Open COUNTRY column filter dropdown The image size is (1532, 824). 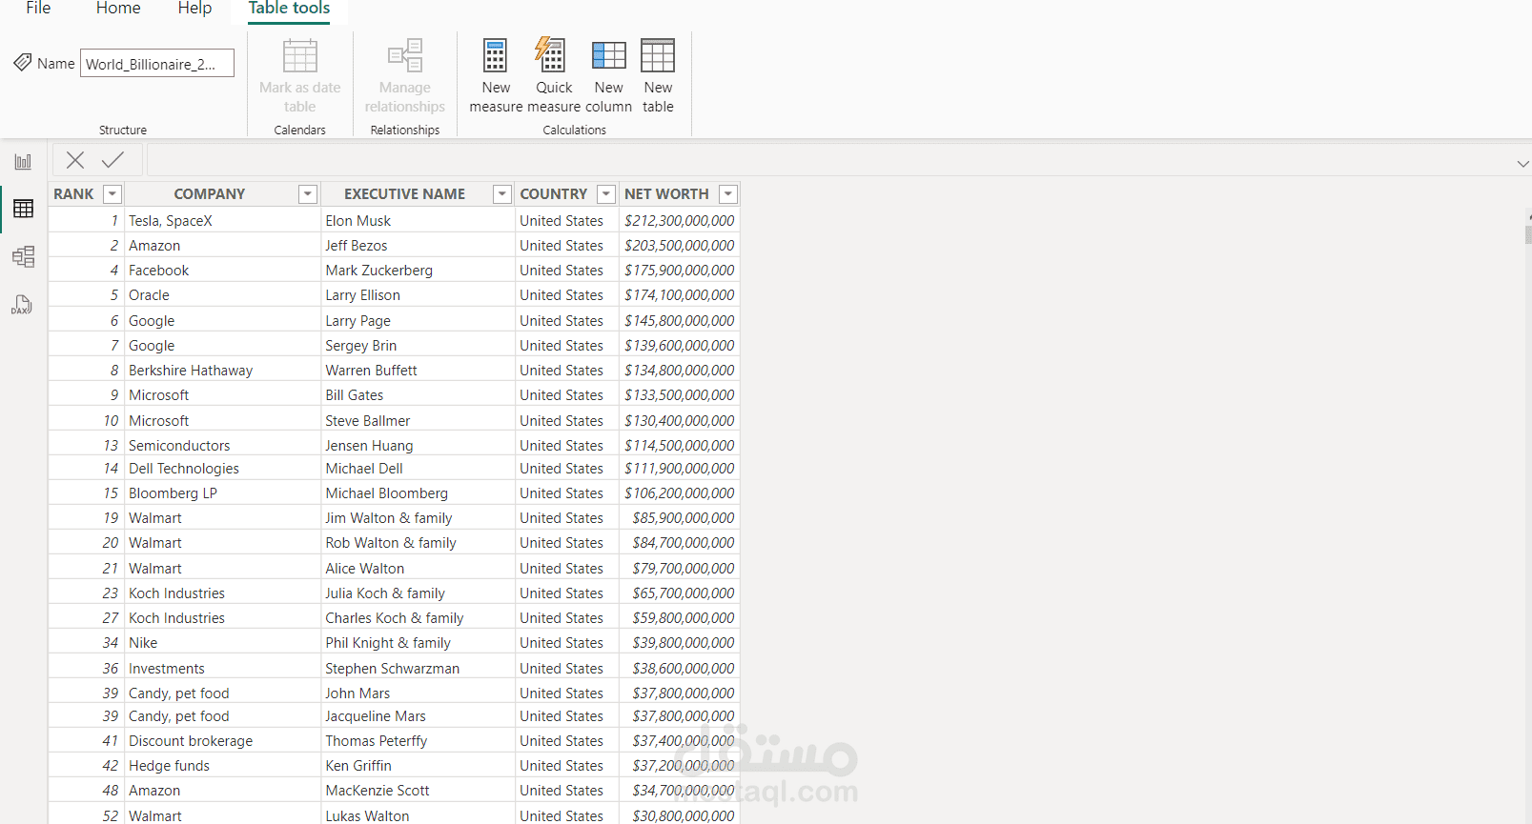tap(606, 194)
